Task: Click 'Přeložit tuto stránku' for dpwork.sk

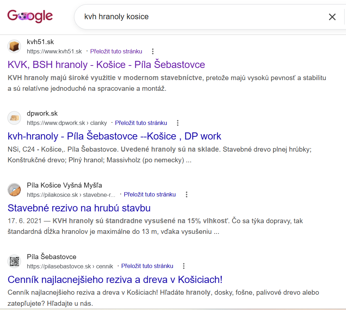Action: click(141, 123)
